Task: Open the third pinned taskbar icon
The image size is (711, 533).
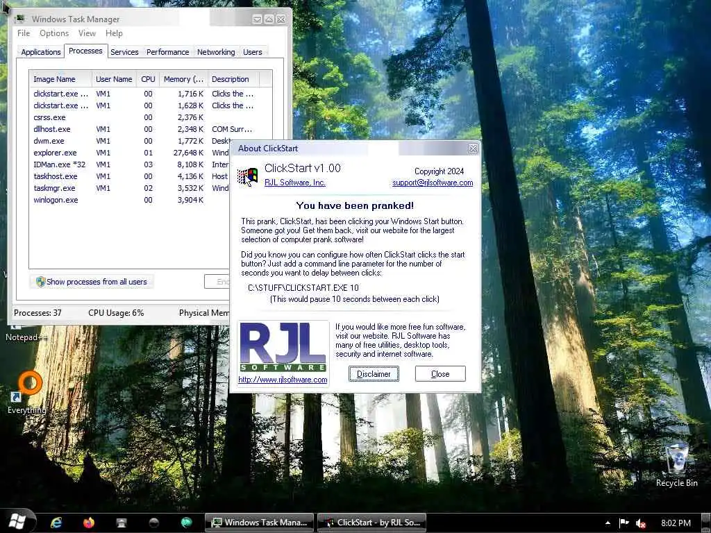Action: 121,523
